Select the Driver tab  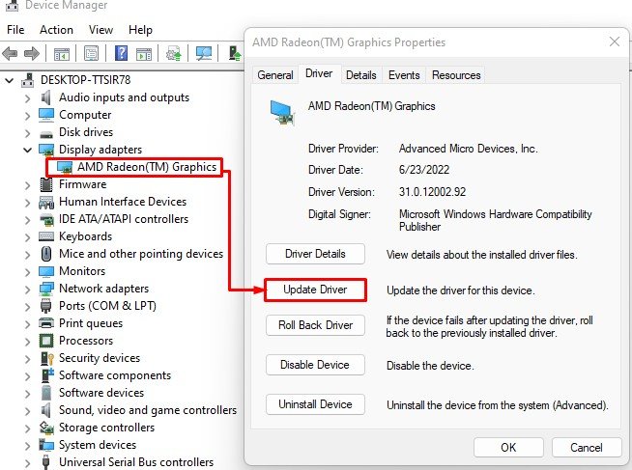[x=319, y=73]
